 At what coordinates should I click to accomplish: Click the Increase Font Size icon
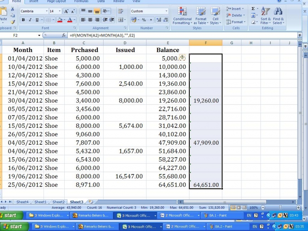tap(66, 12)
